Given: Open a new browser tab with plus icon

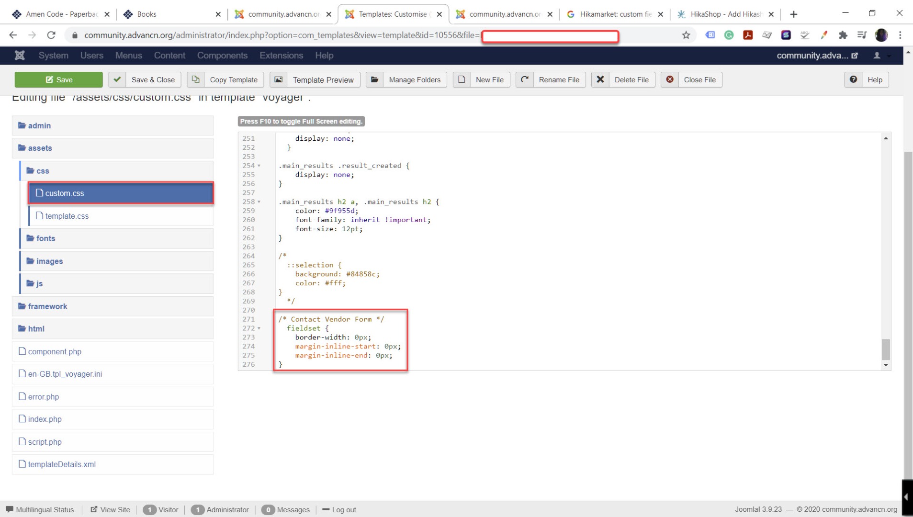Looking at the screenshot, I should pos(793,14).
